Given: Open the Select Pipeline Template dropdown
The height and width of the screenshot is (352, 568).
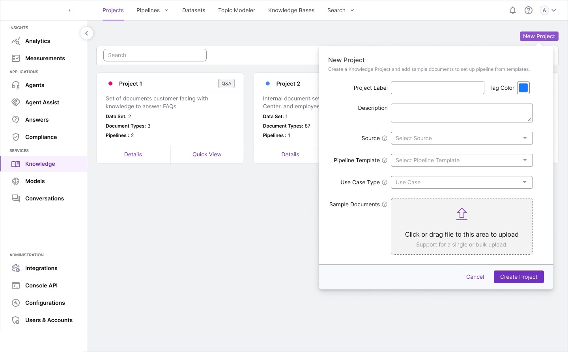Looking at the screenshot, I should (461, 160).
